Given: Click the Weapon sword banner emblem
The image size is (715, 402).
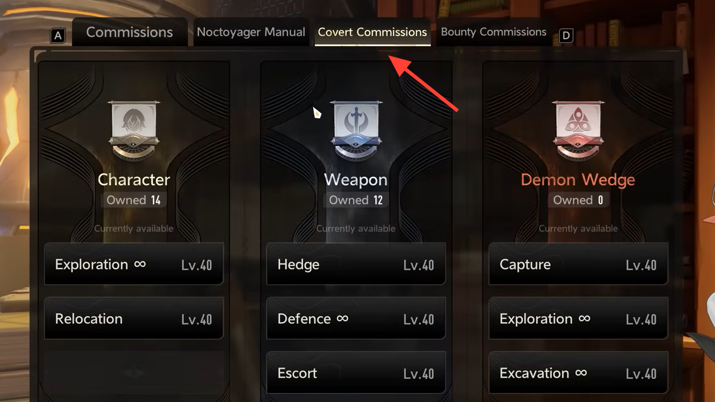Looking at the screenshot, I should (x=356, y=131).
